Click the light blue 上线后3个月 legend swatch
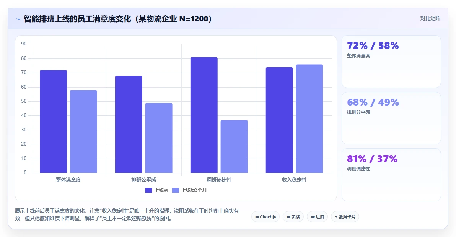The image size is (456, 237). tap(175, 190)
